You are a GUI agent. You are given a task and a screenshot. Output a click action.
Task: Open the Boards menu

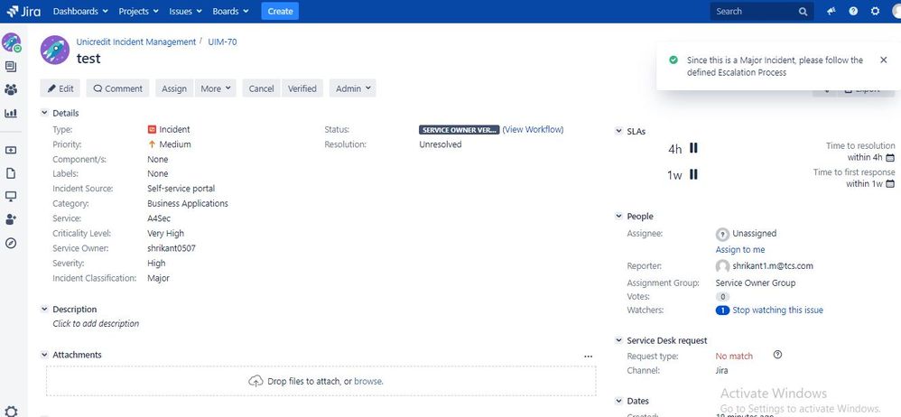[230, 11]
